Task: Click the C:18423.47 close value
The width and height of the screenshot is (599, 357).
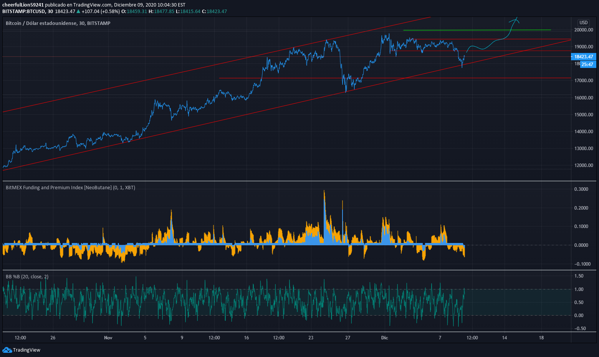Action: 214,12
